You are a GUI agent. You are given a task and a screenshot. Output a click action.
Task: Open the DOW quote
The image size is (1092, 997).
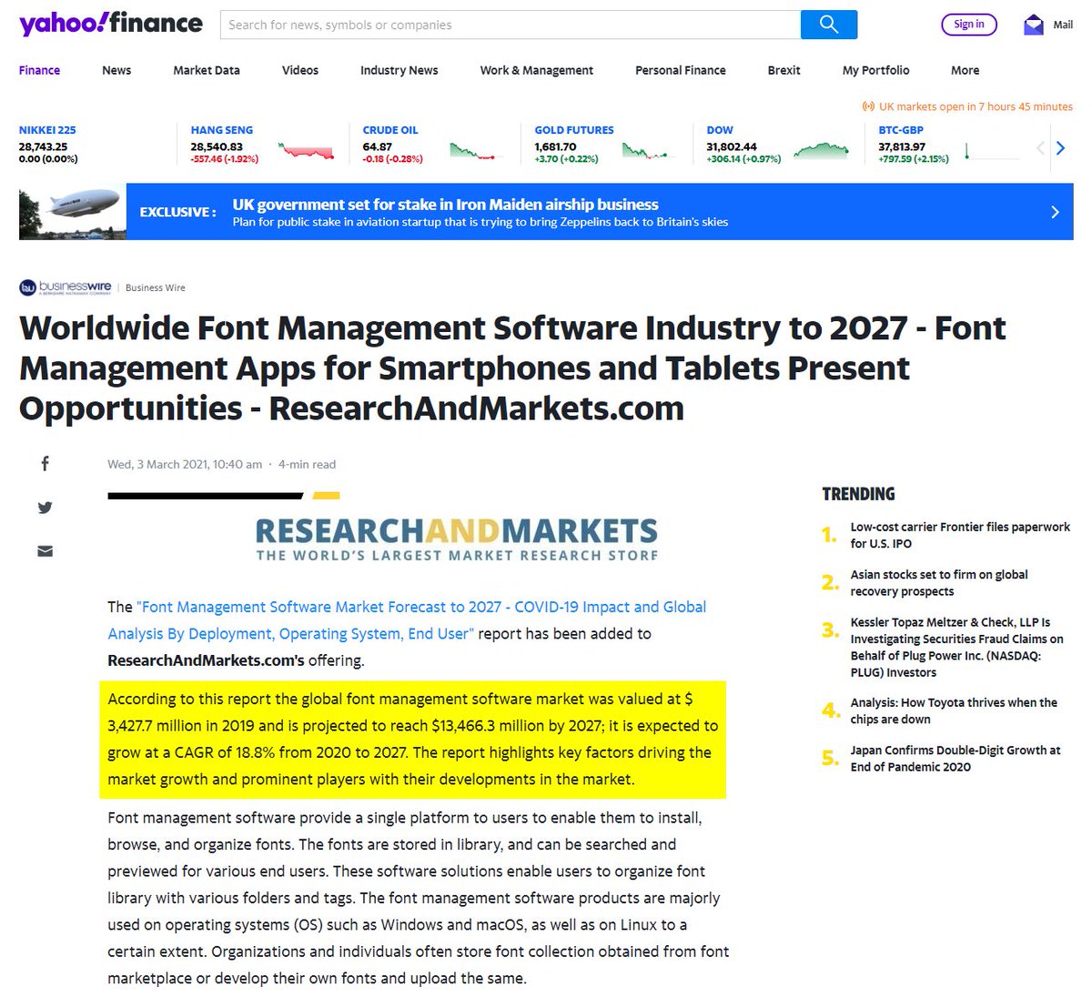pyautogui.click(x=720, y=130)
